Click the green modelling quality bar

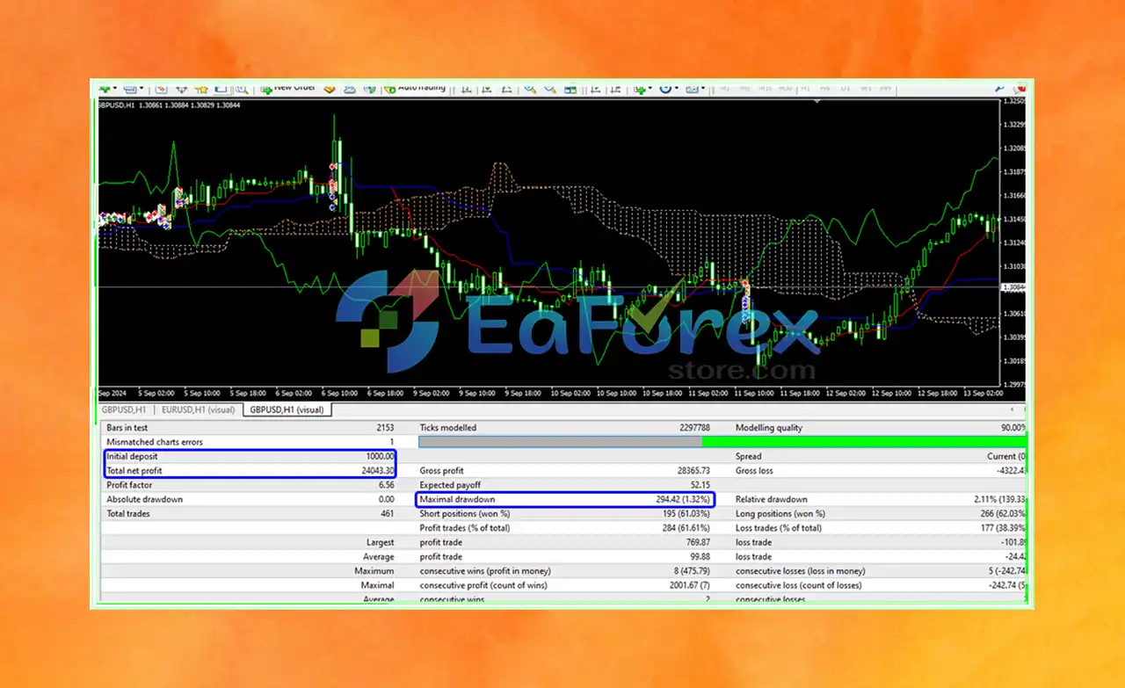point(864,442)
